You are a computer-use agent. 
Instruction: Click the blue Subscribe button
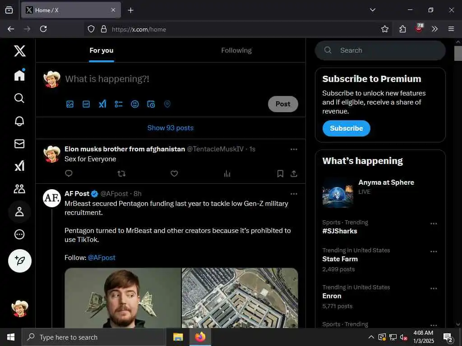[x=346, y=128]
